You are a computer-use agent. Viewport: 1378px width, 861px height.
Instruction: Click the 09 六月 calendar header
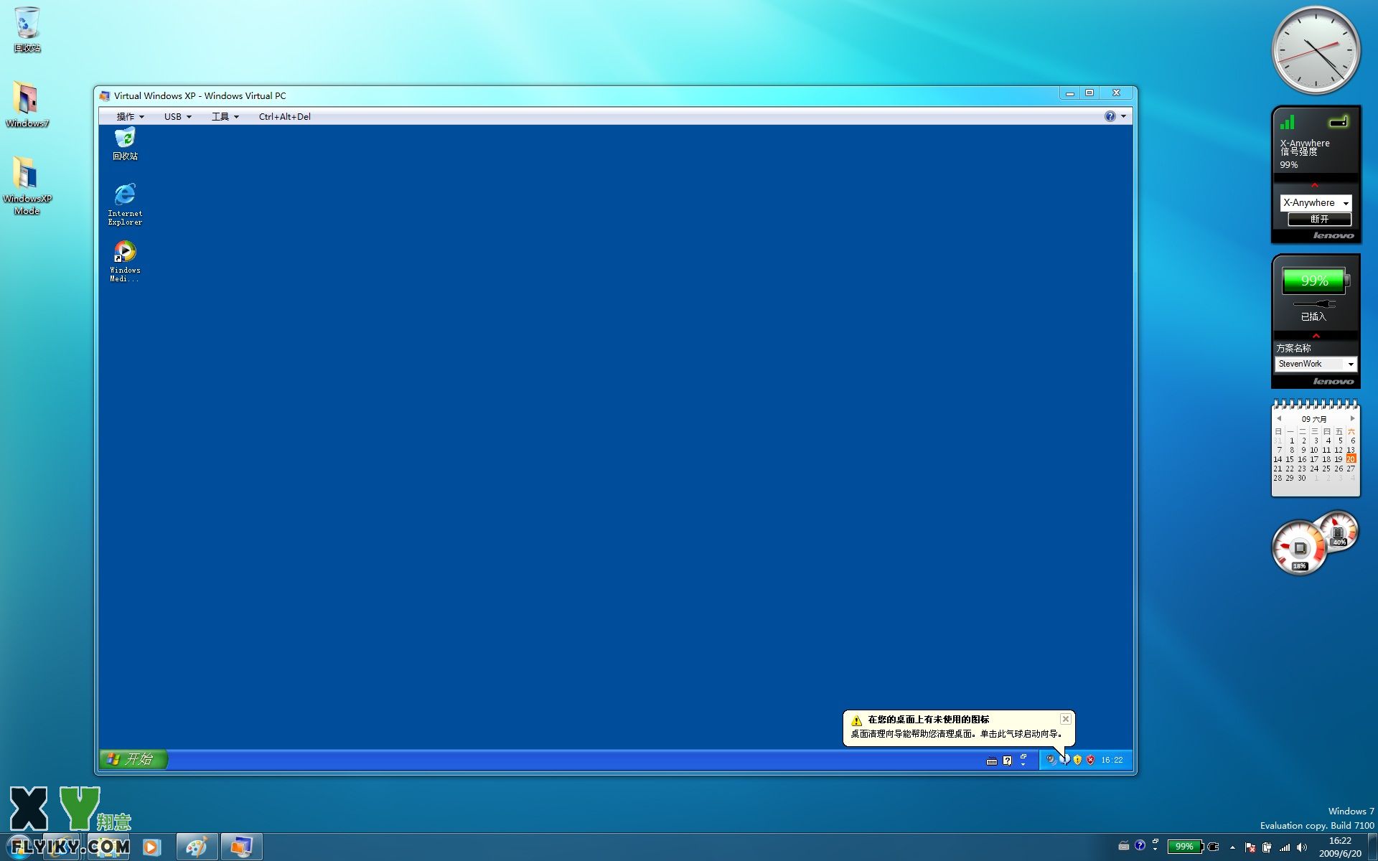pos(1314,419)
